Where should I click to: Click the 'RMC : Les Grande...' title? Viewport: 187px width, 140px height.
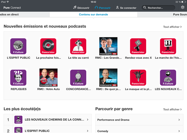(x=108, y=58)
